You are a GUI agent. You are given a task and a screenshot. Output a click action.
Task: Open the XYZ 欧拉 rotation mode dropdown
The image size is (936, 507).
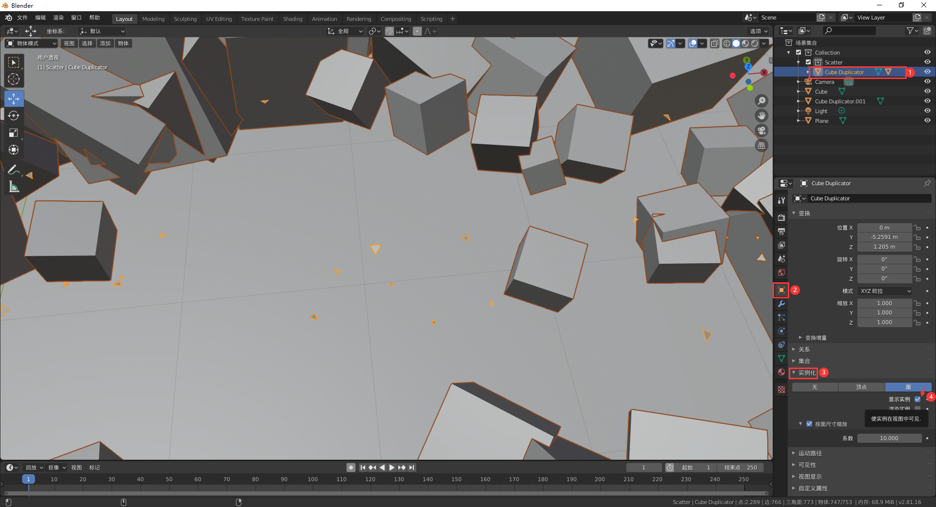pyautogui.click(x=885, y=291)
